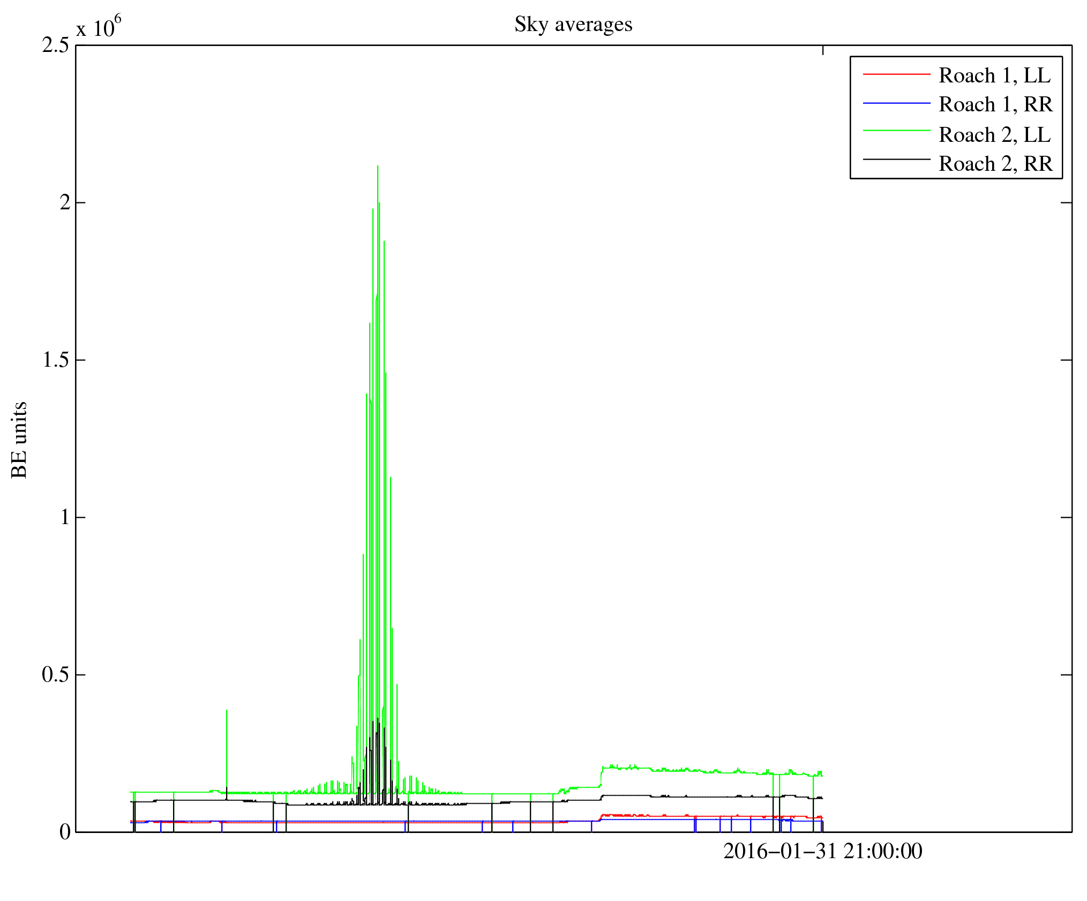Click the green Roach 2, LL legend line

(896, 130)
